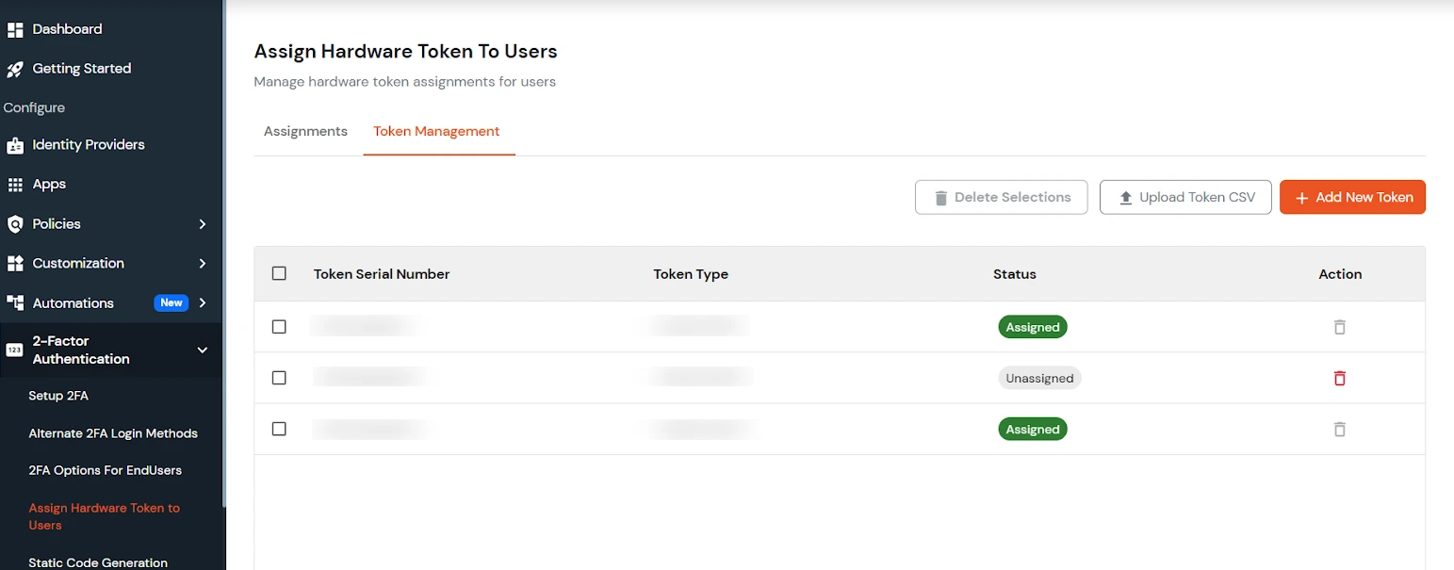This screenshot has height=570, width=1454.
Task: Click the Add New Token button
Action: point(1352,197)
